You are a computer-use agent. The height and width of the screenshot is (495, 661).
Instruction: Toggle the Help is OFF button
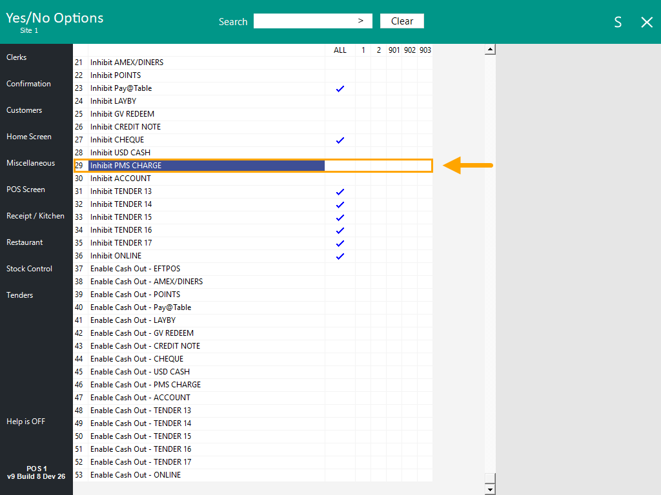tap(26, 422)
